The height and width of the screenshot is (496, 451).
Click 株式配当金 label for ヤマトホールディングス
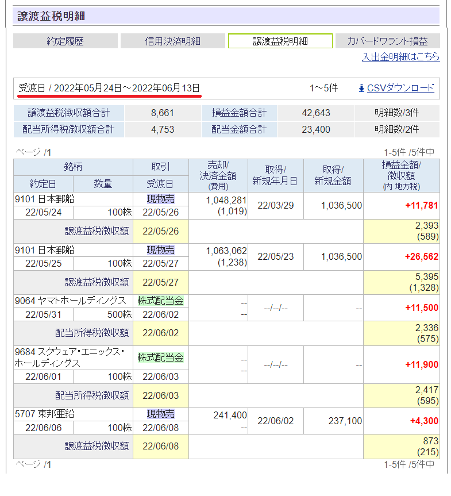161,301
